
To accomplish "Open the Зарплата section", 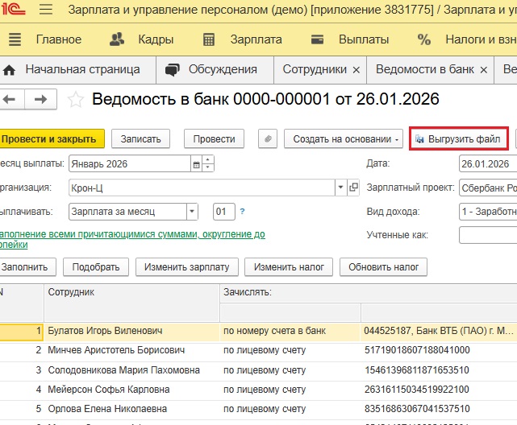I will [x=256, y=39].
